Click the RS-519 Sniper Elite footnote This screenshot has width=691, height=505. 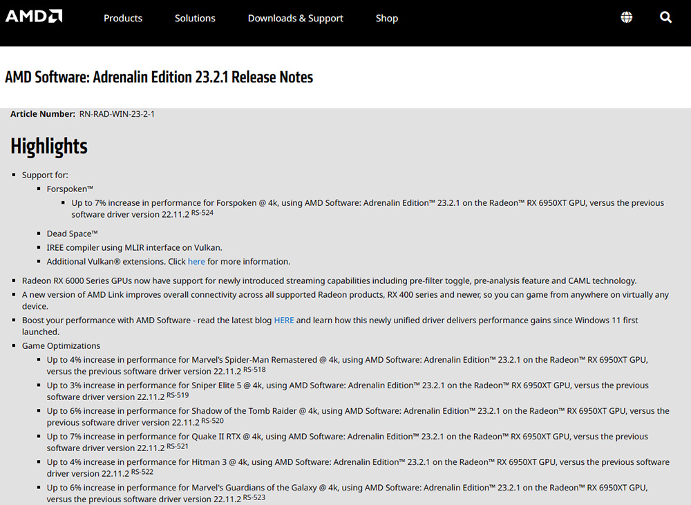(177, 395)
